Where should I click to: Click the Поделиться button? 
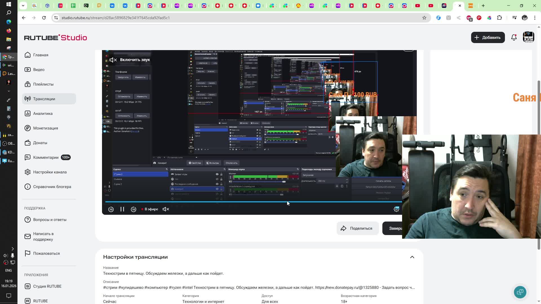pos(357,228)
